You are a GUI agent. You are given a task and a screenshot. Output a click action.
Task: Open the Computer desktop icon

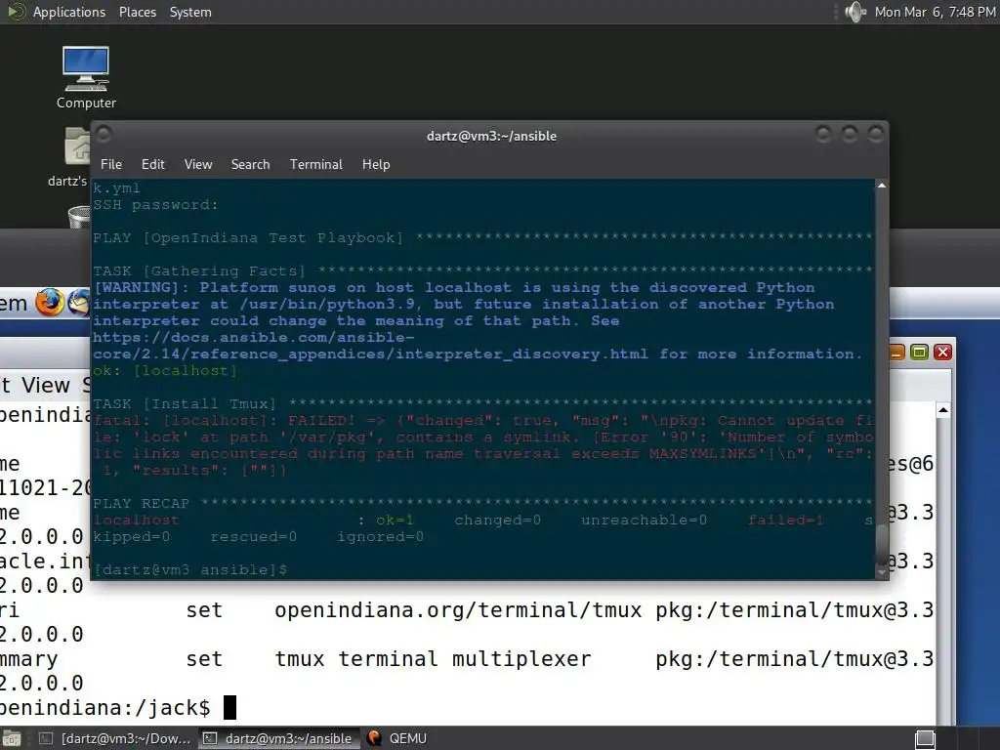click(x=86, y=76)
